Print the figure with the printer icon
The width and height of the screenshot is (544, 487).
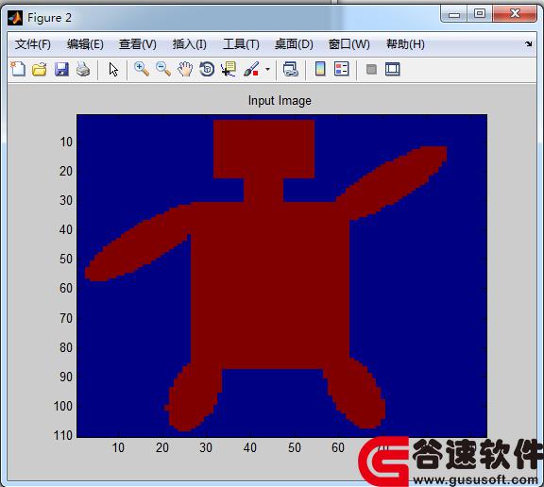(83, 69)
